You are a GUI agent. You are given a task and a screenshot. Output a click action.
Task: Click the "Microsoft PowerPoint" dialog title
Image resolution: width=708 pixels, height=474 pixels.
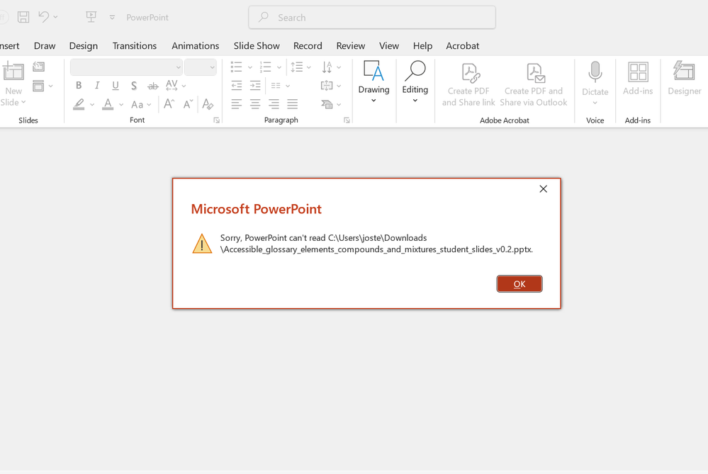point(257,209)
